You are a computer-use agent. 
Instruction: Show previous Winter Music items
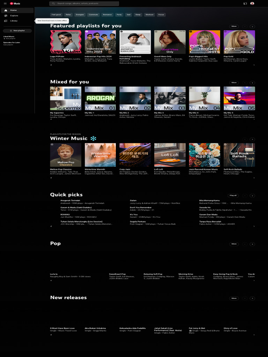(245, 139)
